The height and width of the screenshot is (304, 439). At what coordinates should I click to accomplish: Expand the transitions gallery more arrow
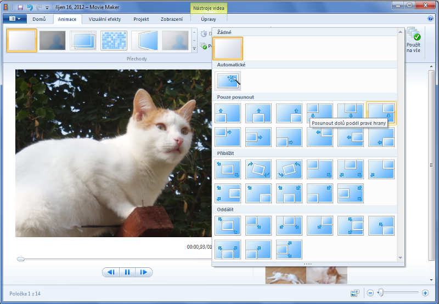194,49
